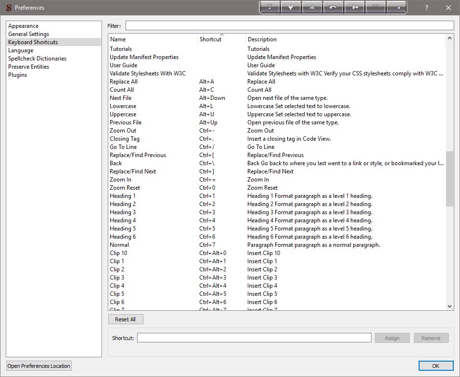The image size is (460, 377).
Task: Click the scroll up arrow of shortcuts list
Action: pos(449,38)
